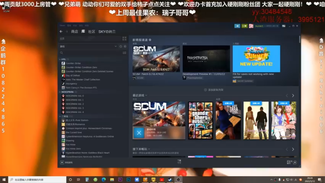Expand the recent games shelf dropdown
Viewport: 325px width, 183px height.
coord(146,96)
